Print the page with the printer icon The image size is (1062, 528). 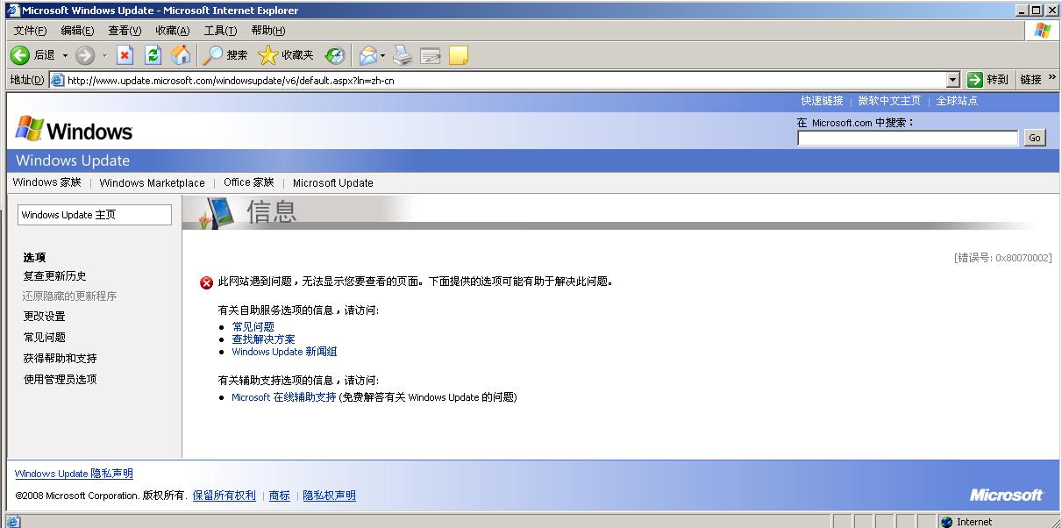tap(403, 55)
